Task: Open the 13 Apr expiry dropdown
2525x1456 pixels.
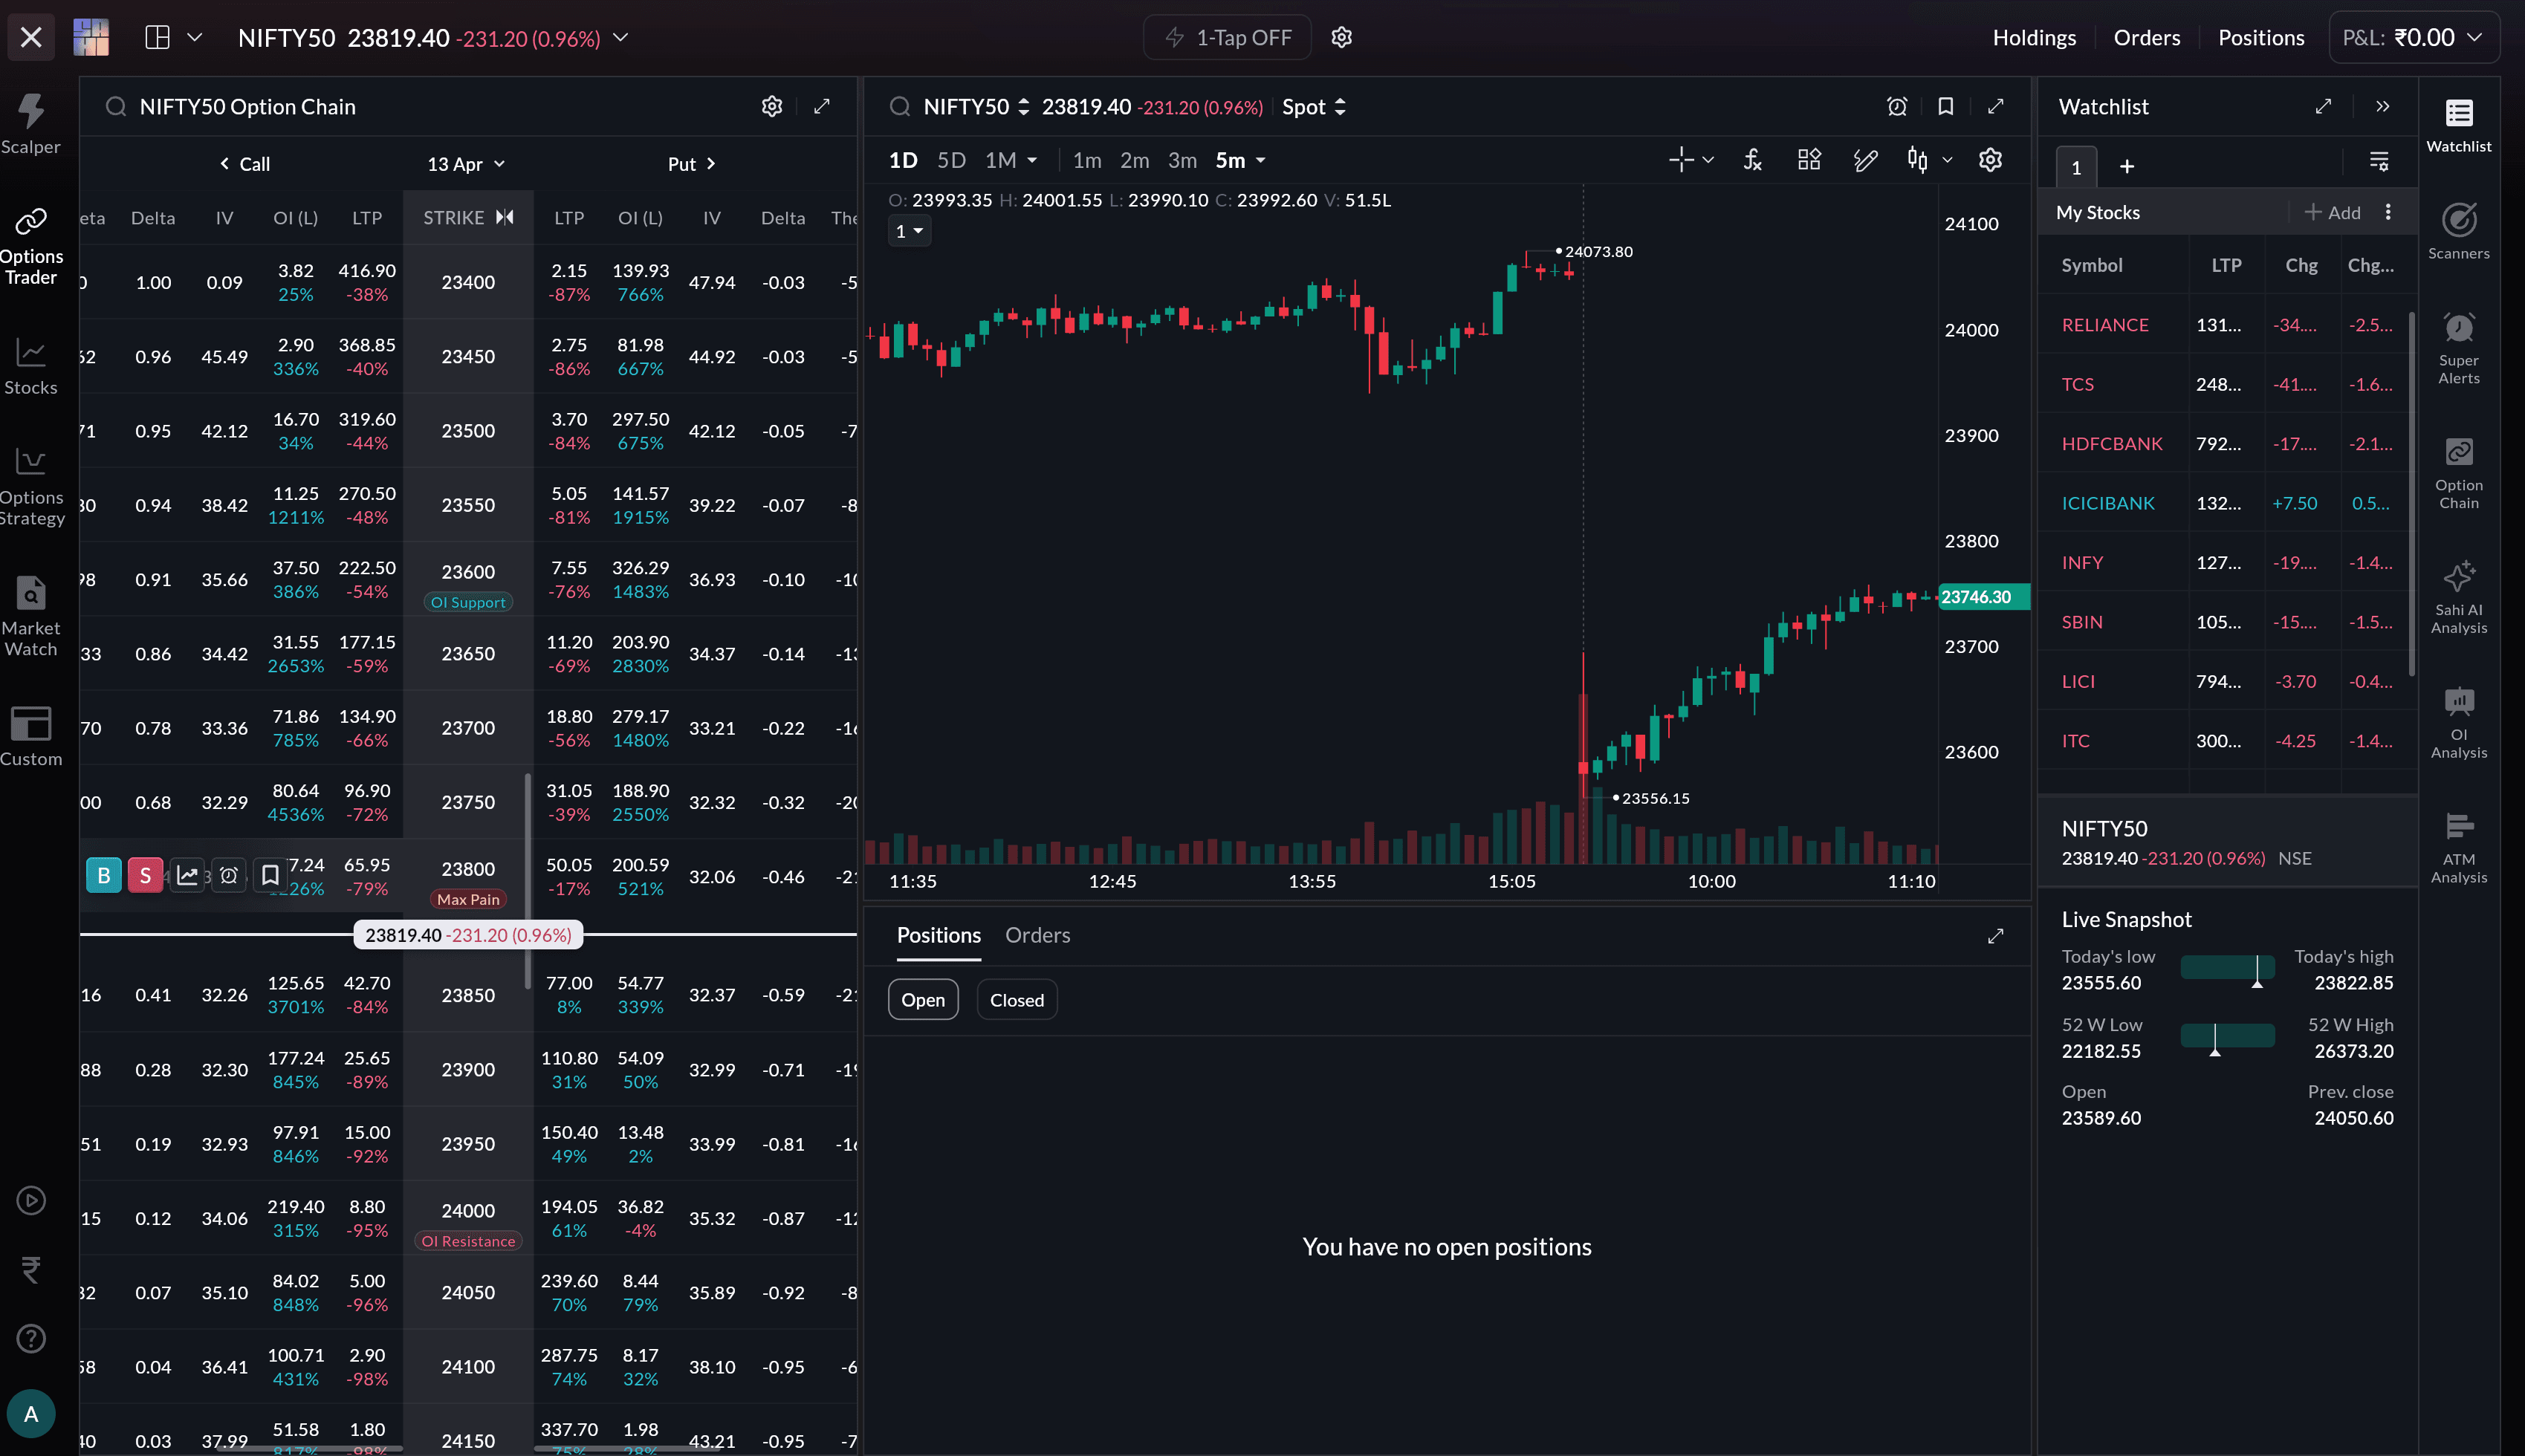Action: [465, 164]
